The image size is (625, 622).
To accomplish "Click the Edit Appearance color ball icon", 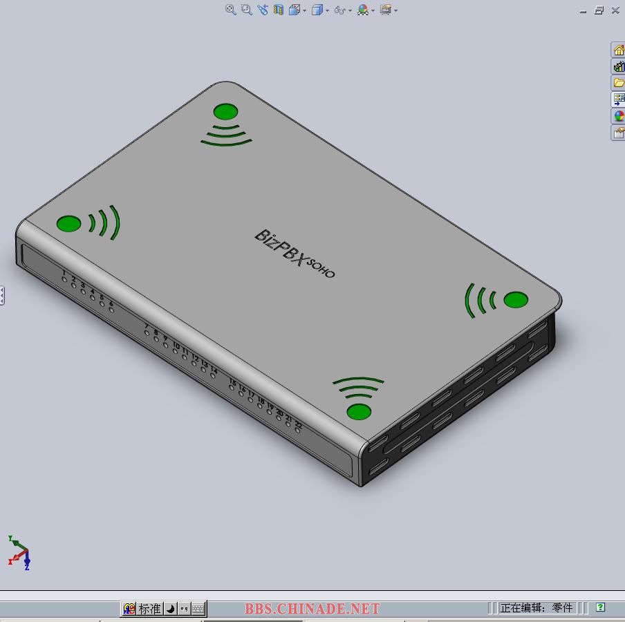I will point(363,10).
